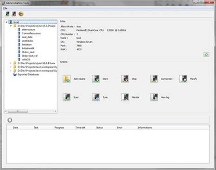Open the File menu
216x170 pixels.
click(x=5, y=8)
